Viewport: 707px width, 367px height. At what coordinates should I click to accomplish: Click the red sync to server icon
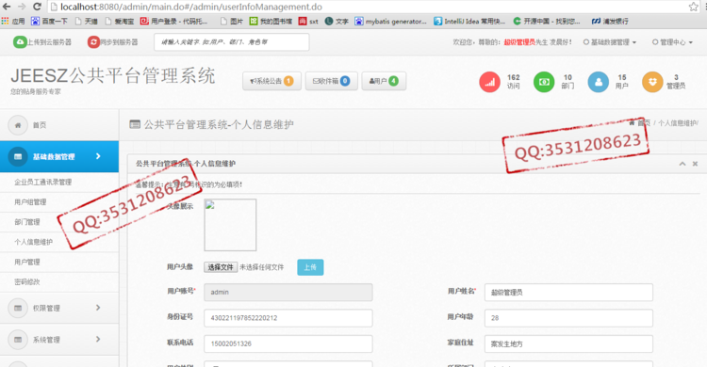click(93, 42)
